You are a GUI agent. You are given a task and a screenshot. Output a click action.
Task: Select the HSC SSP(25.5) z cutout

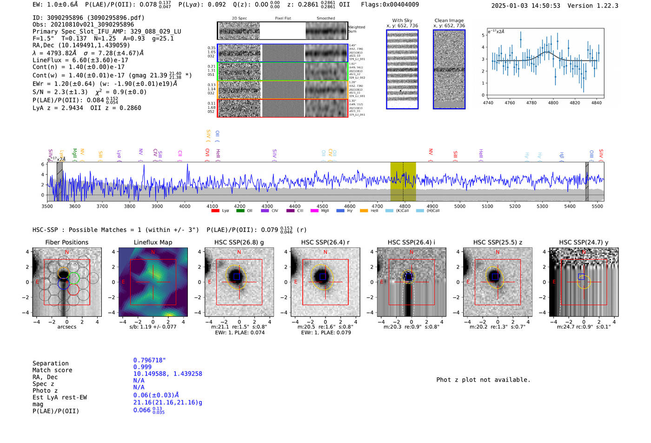point(498,282)
